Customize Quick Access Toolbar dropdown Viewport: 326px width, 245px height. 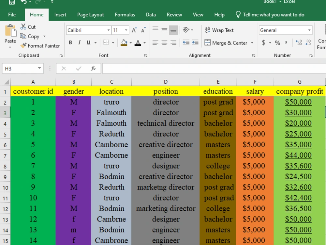point(52,2)
